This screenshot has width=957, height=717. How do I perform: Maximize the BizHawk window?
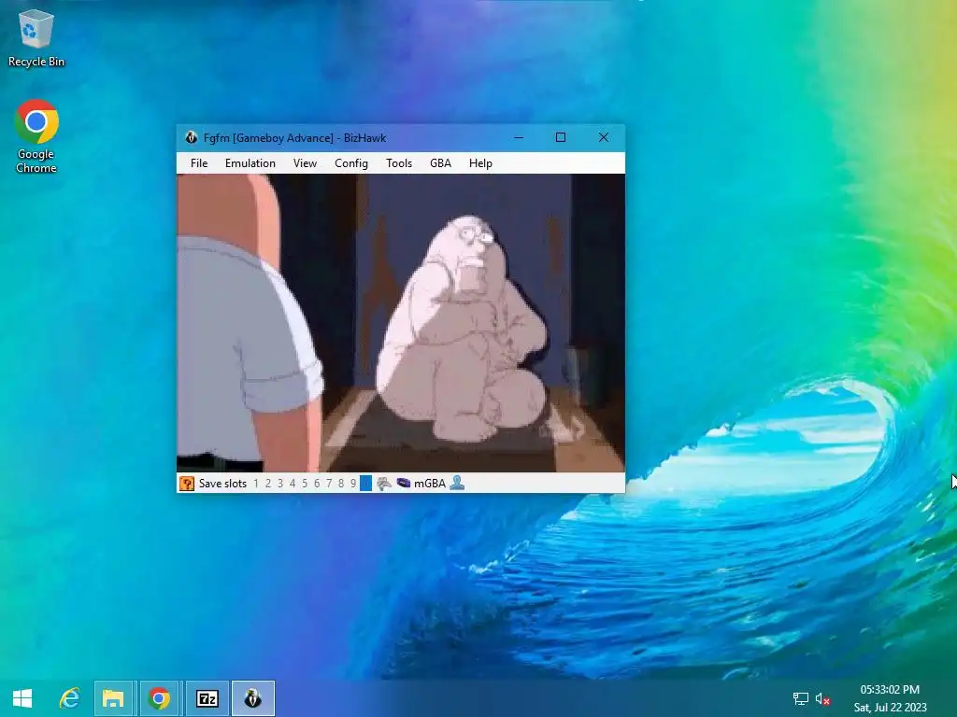click(x=561, y=138)
